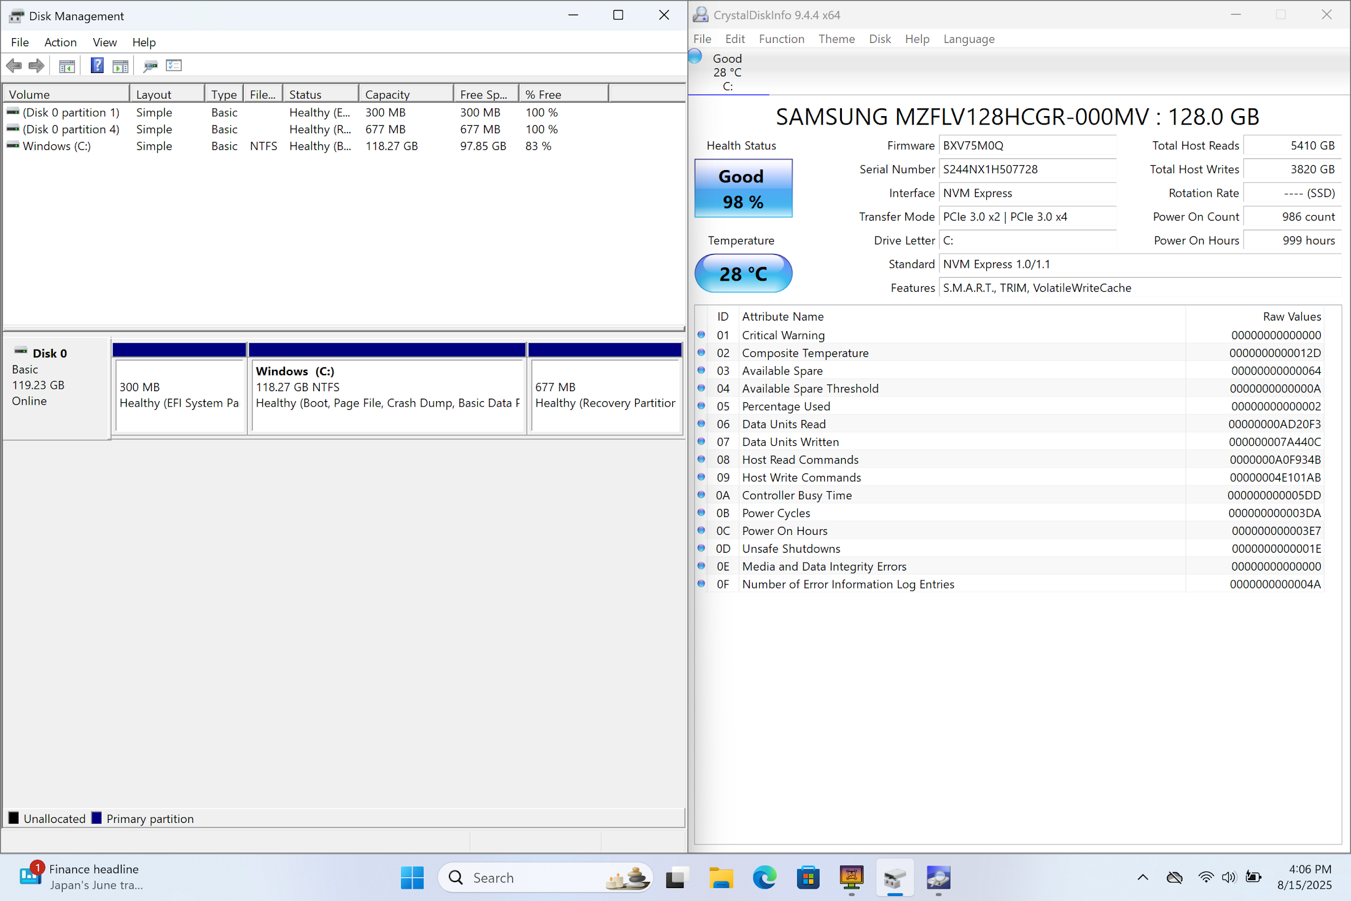Viewport: 1351px width, 901px height.
Task: Click the Disk 0 drive icon in lower pane
Action: point(20,351)
